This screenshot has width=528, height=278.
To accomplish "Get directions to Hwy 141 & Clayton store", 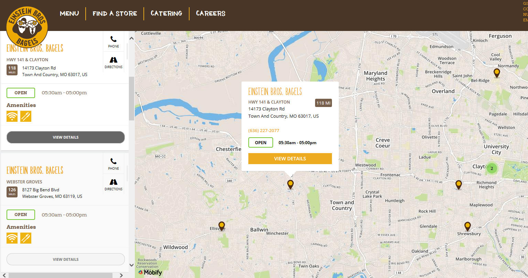I will [114, 62].
